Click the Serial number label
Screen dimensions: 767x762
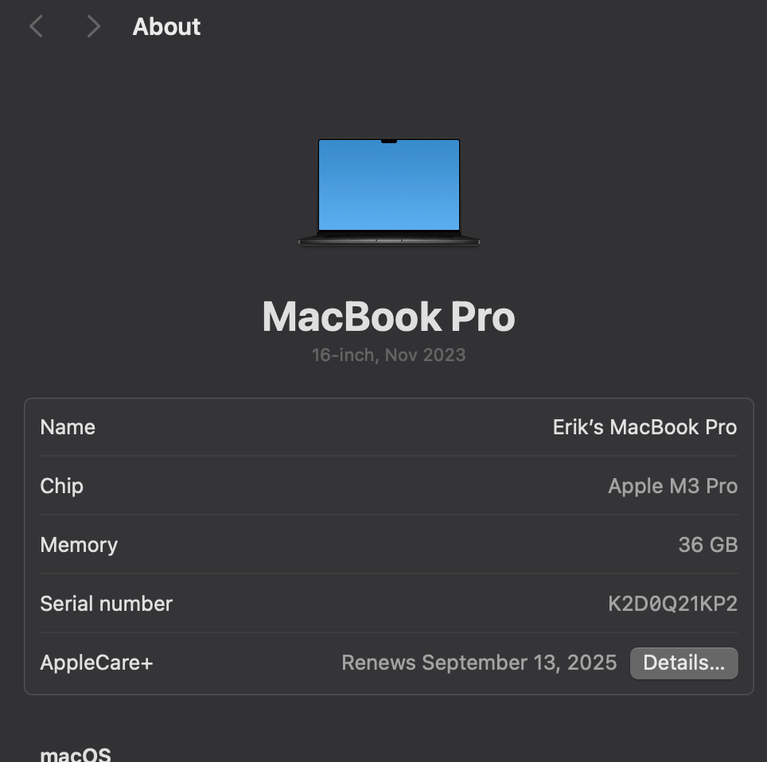coord(106,604)
